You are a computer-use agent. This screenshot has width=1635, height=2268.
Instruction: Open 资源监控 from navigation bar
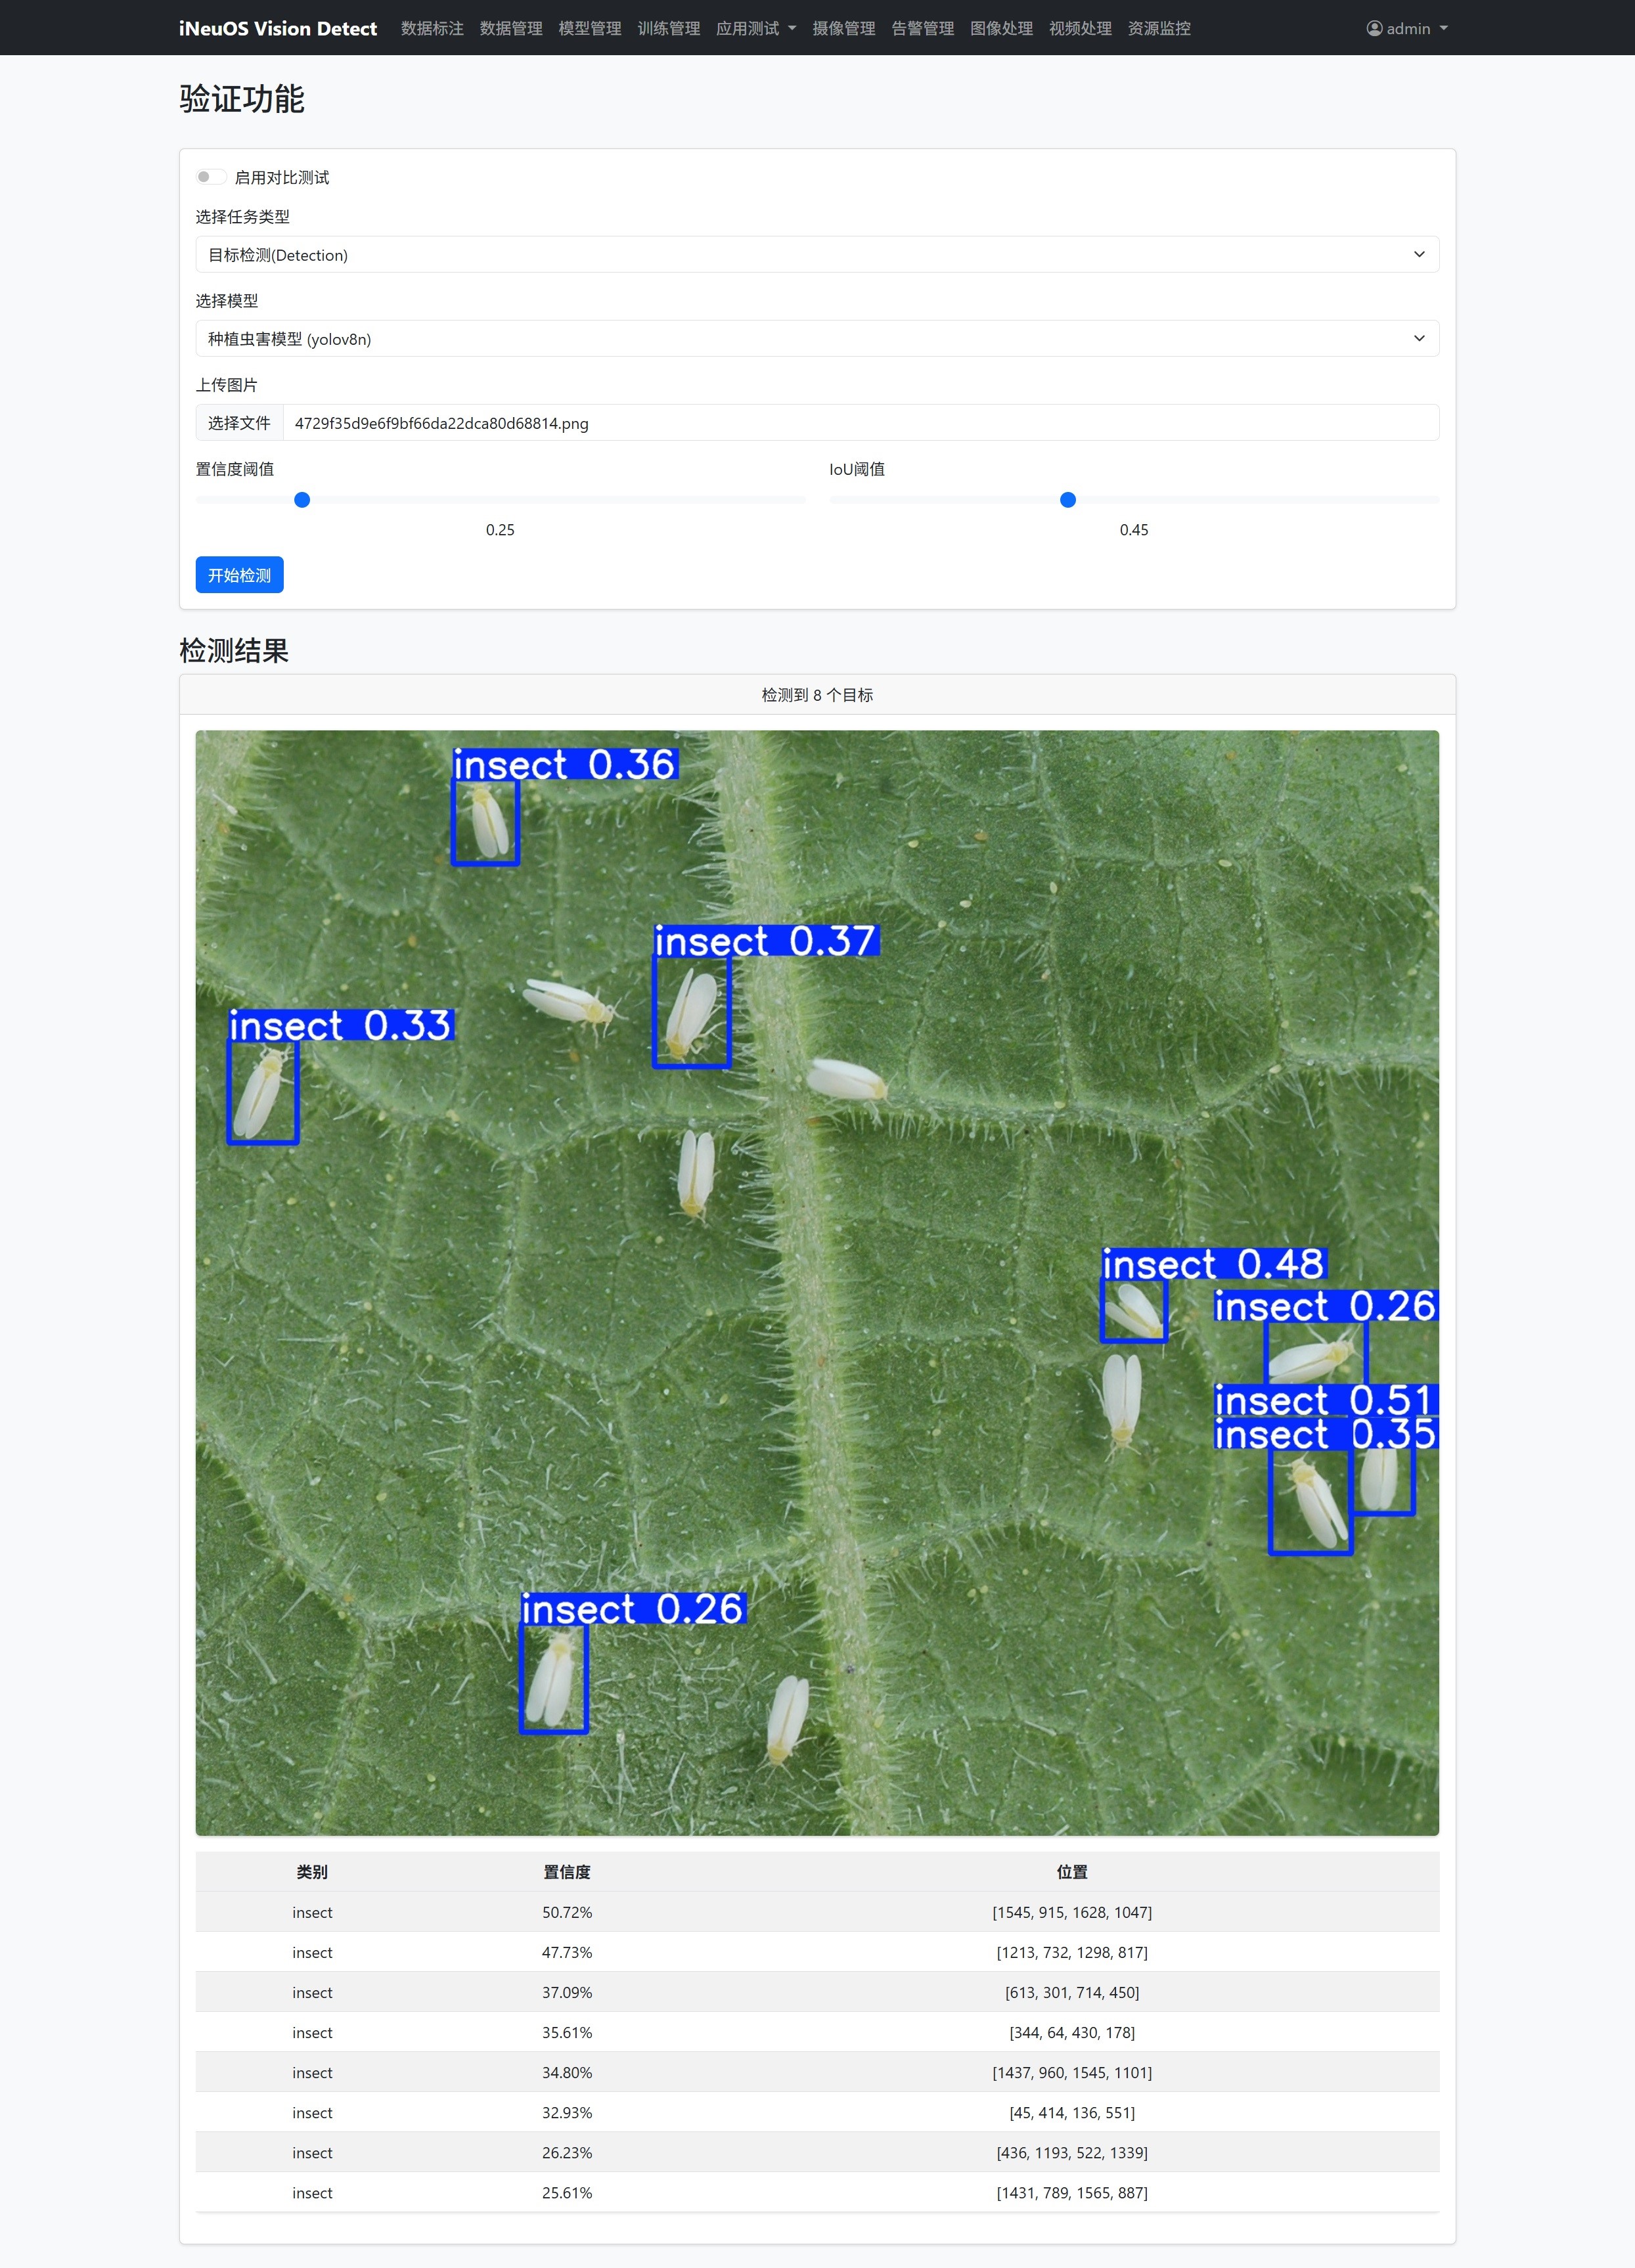(x=1158, y=28)
